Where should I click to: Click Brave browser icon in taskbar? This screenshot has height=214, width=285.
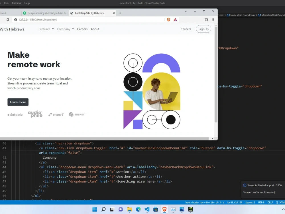(x=164, y=209)
